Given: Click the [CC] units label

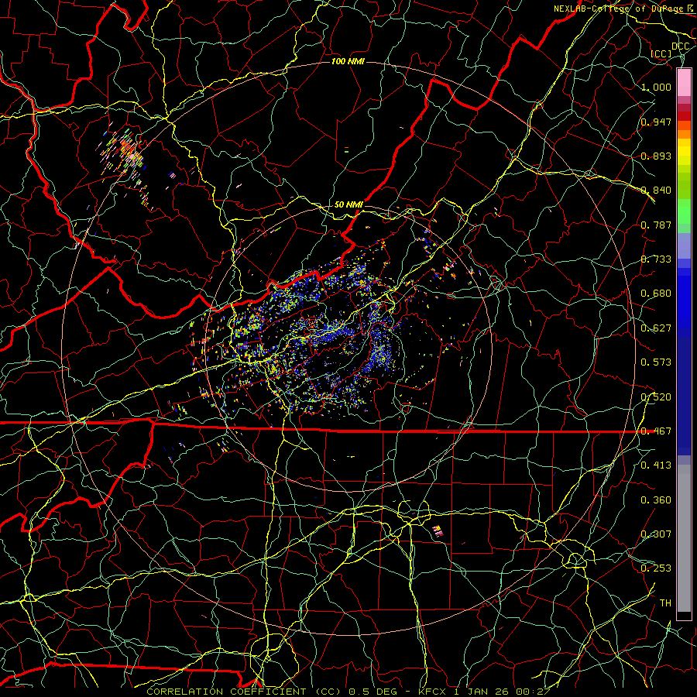Looking at the screenshot, I should (x=661, y=53).
